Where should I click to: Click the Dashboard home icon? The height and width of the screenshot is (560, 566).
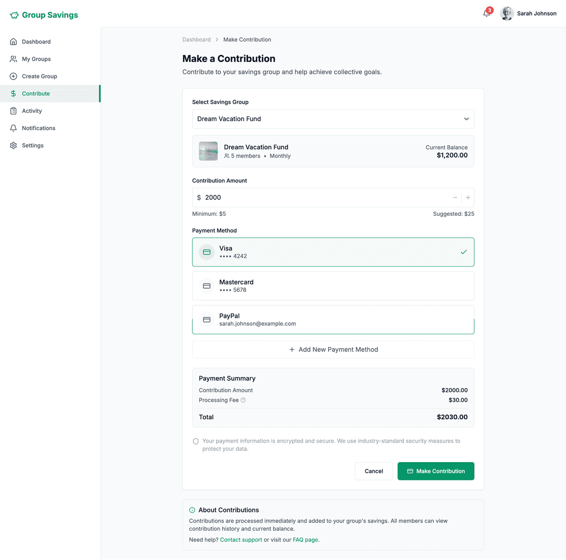[14, 42]
